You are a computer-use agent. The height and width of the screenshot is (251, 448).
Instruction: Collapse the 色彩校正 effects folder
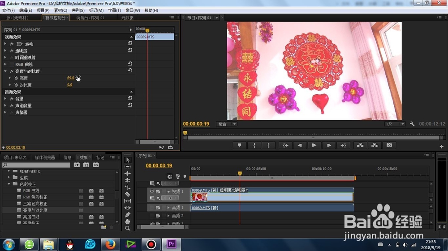pos(9,184)
